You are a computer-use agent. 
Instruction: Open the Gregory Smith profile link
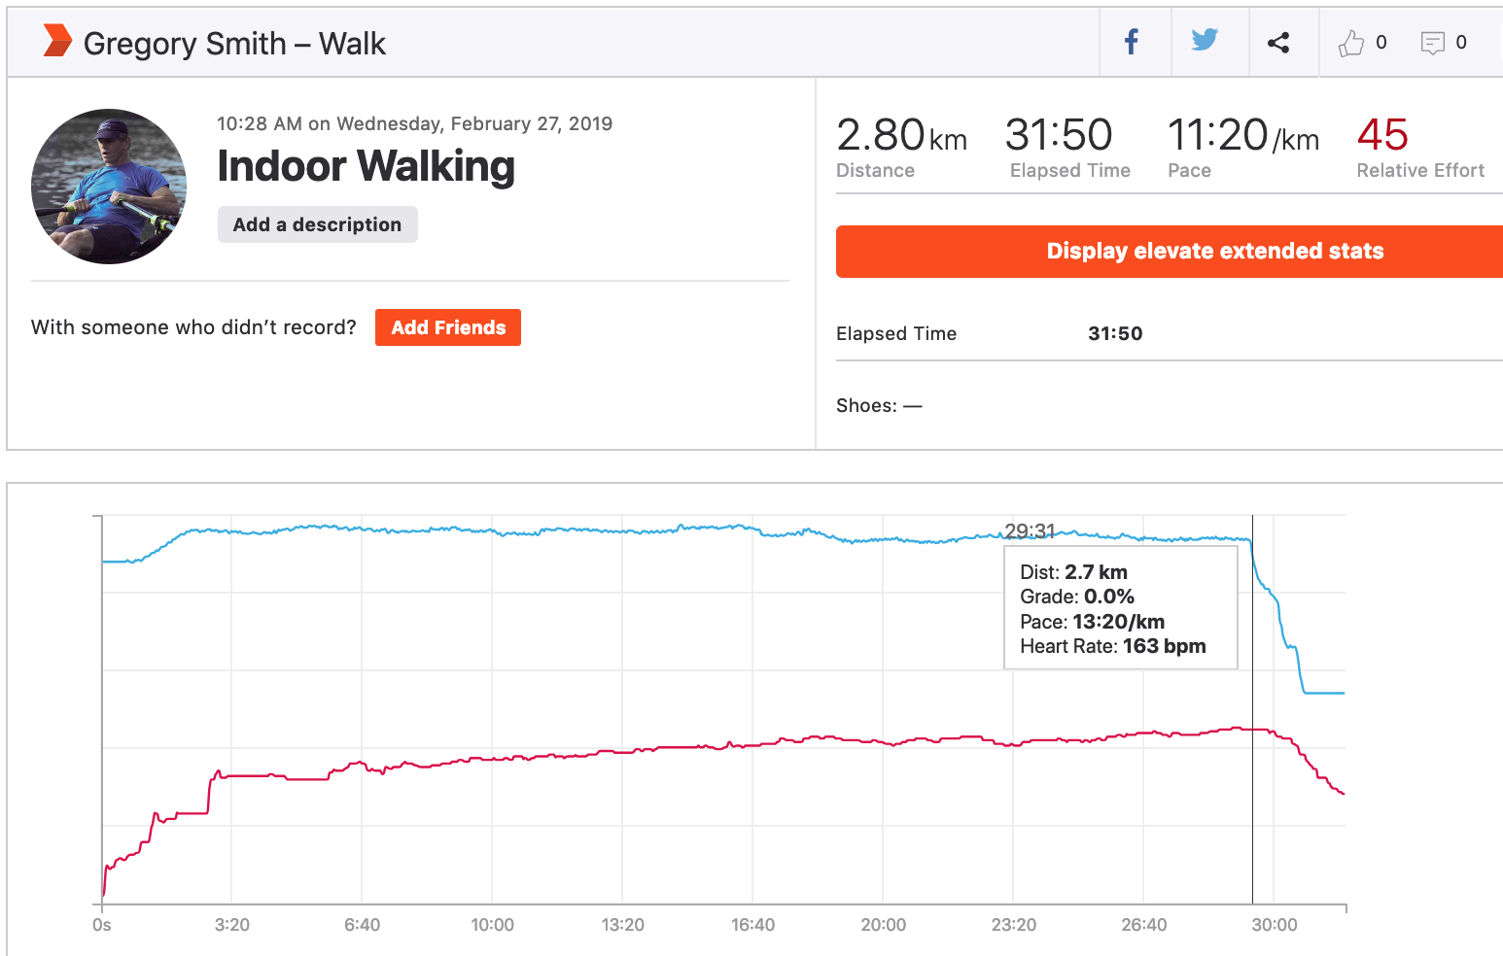tap(185, 44)
